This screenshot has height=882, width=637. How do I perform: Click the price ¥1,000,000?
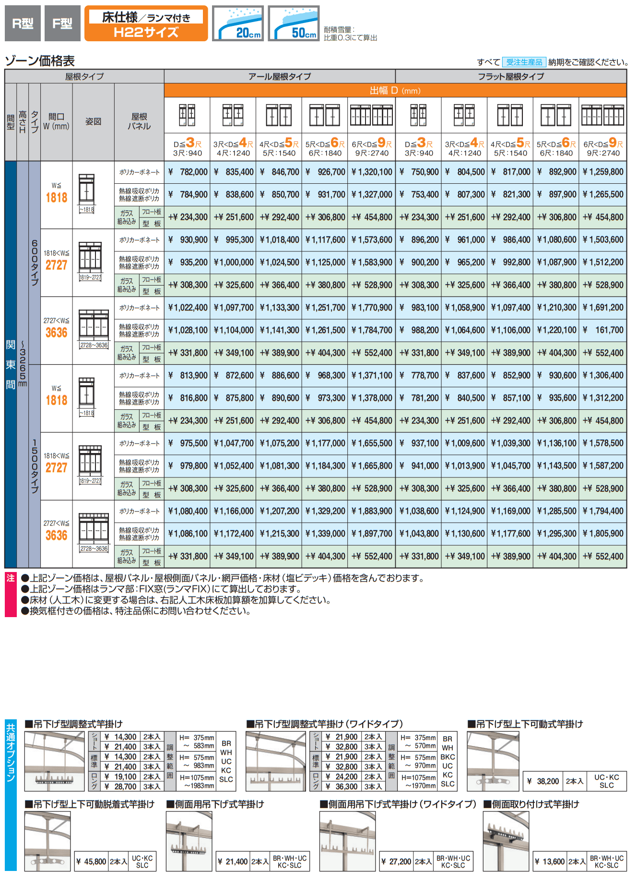(234, 262)
